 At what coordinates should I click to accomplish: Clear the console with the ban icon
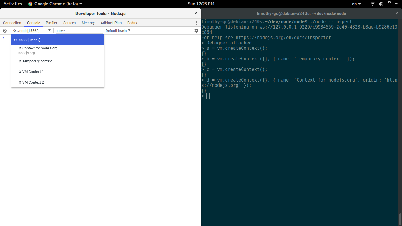click(x=5, y=31)
